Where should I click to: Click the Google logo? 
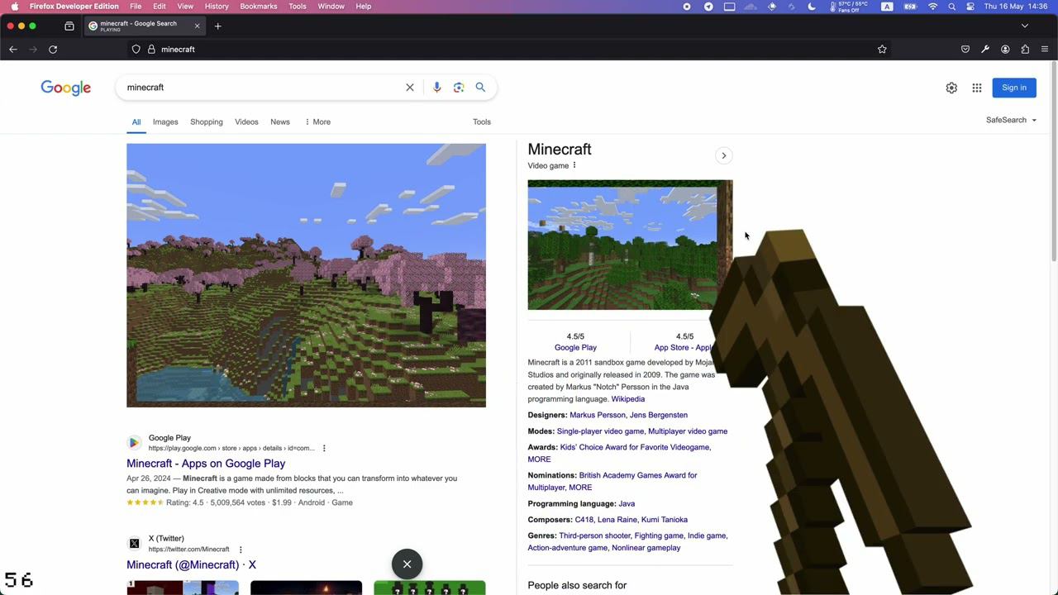pos(66,88)
